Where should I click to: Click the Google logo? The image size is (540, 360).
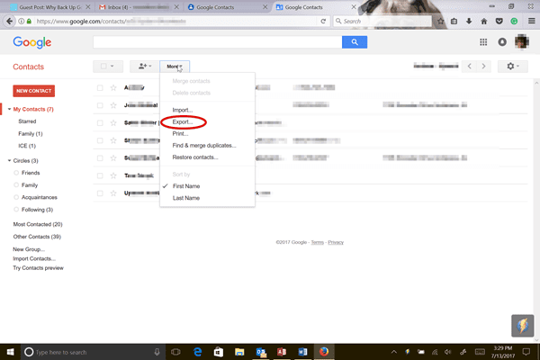tap(32, 42)
